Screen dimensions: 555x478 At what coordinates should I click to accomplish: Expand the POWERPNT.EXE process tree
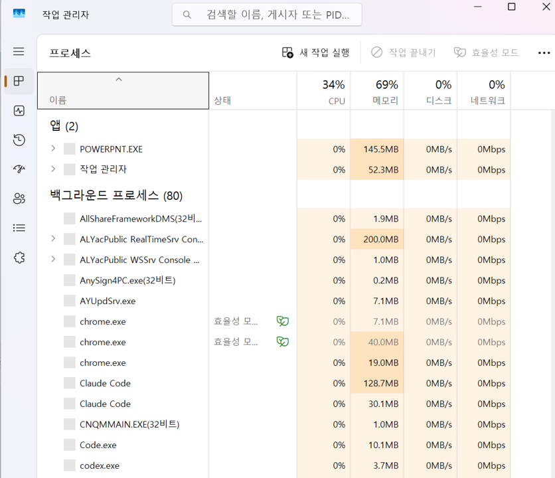pos(52,149)
